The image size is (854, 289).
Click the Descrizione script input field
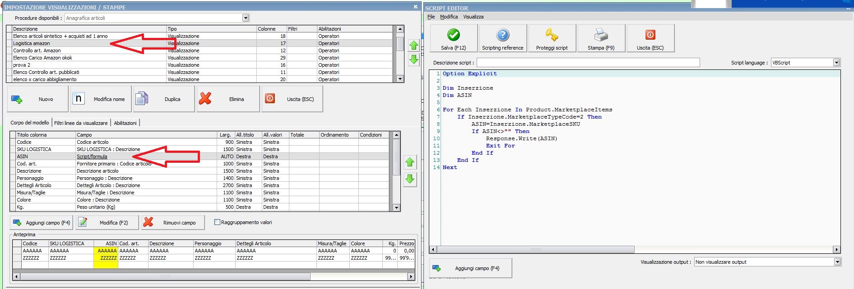tap(588, 63)
